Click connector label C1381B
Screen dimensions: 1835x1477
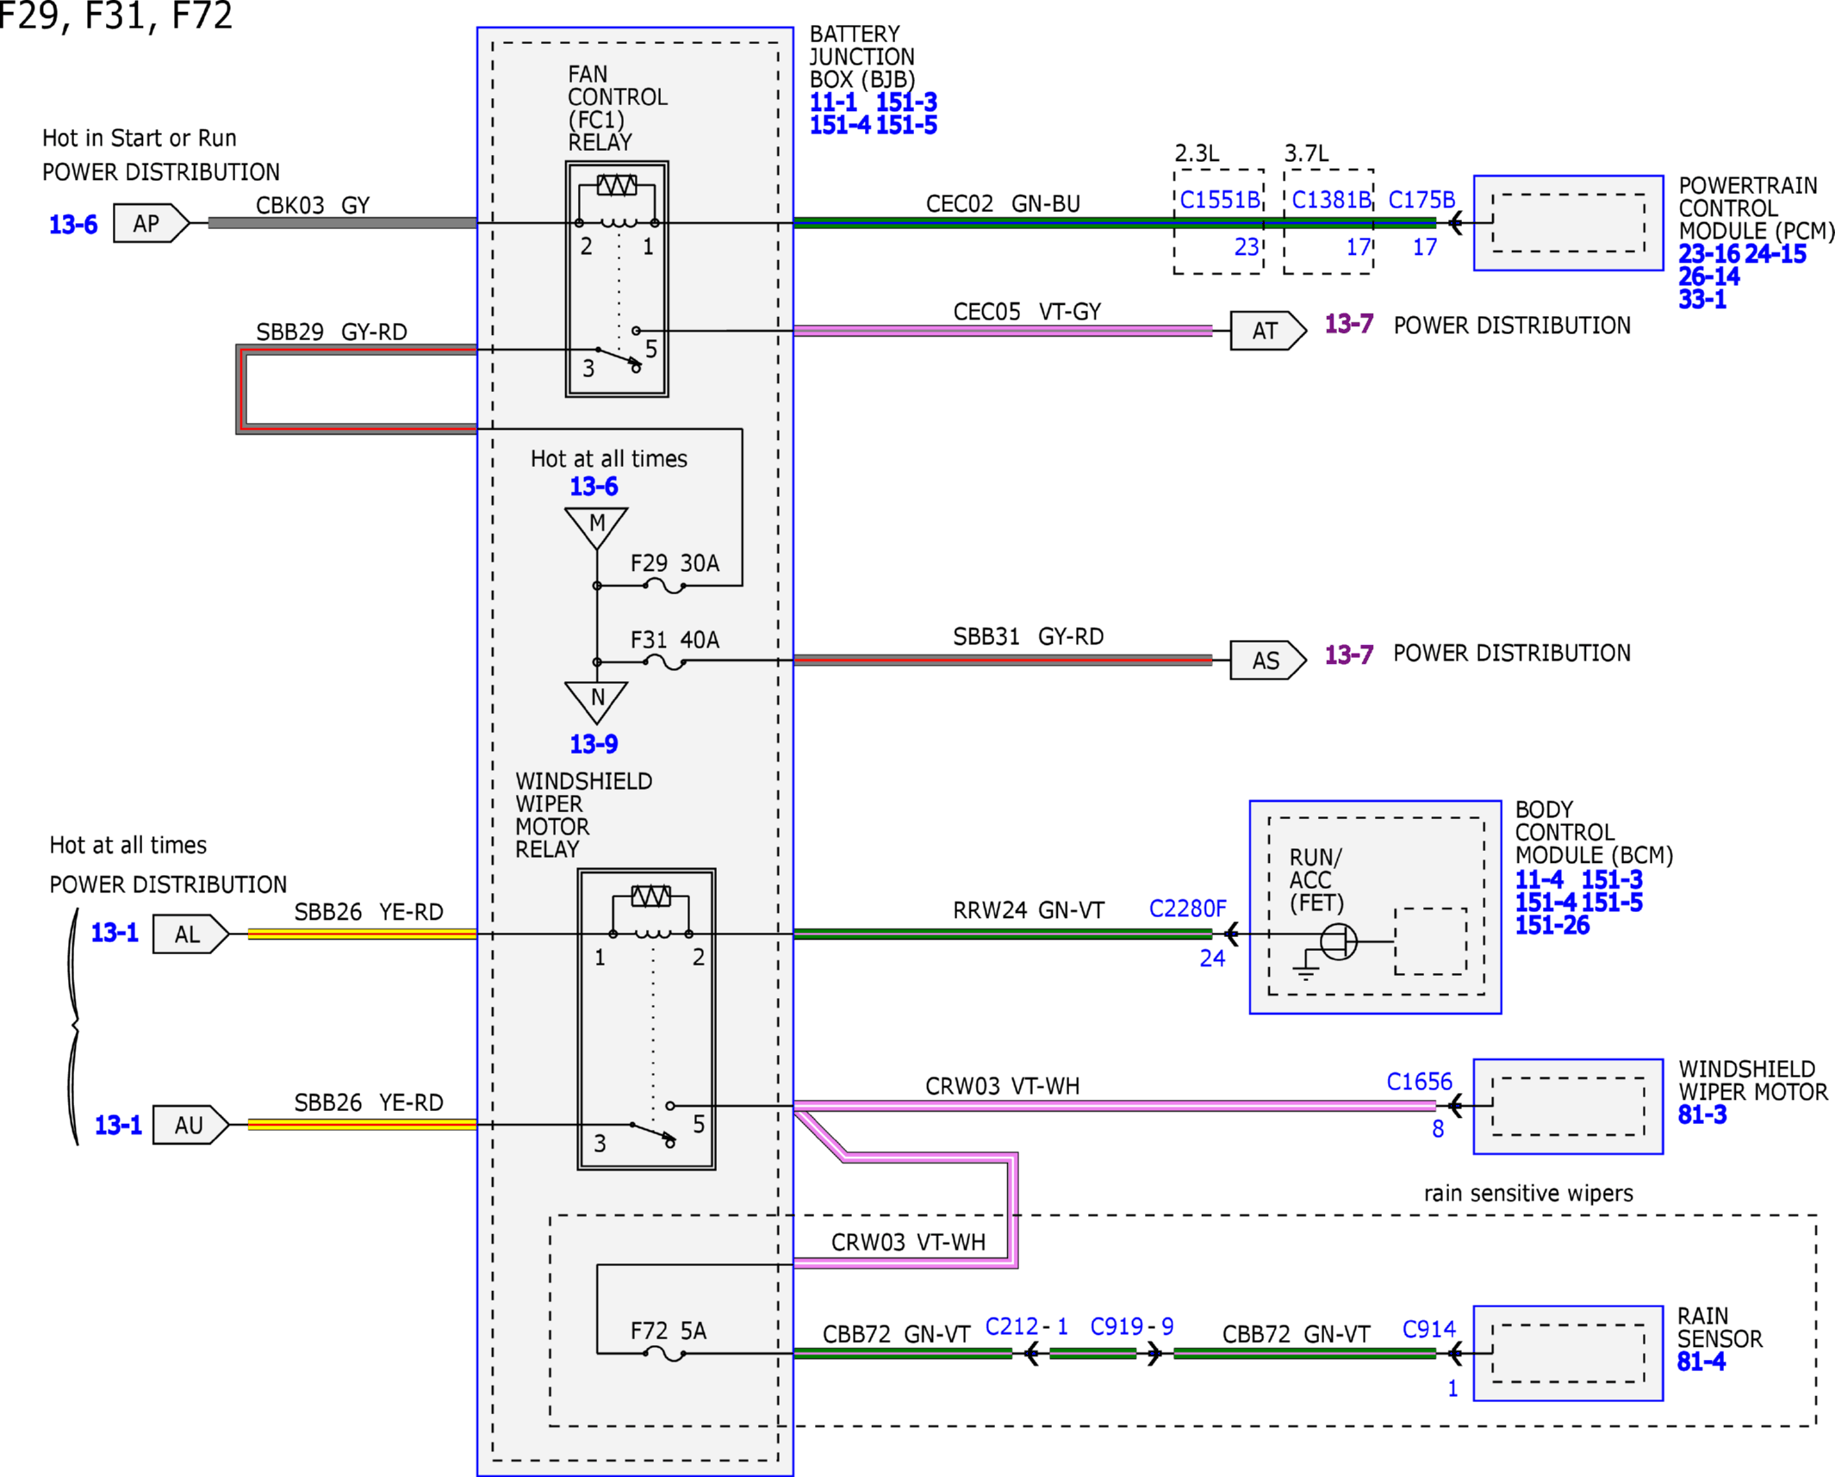pos(1331,200)
